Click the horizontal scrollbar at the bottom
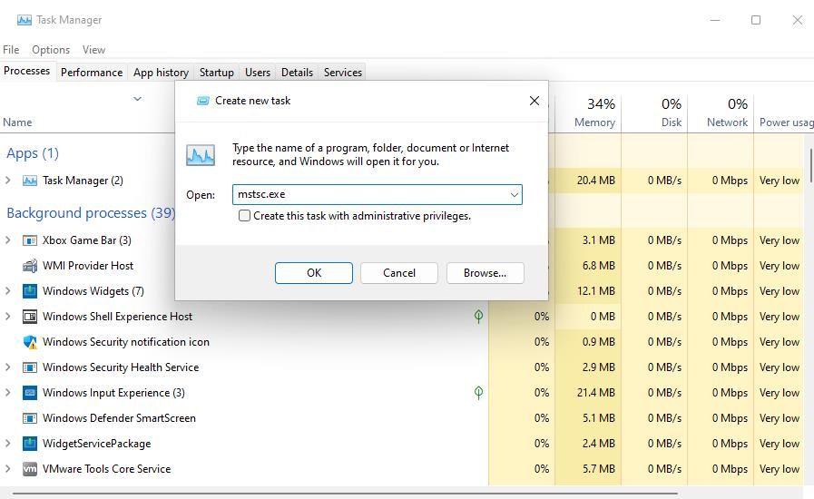Screen dimensions: 814x499 345,494
